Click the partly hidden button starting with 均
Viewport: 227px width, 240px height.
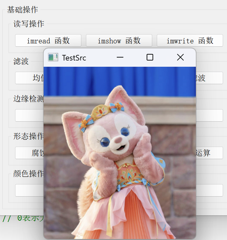[x=29, y=78]
